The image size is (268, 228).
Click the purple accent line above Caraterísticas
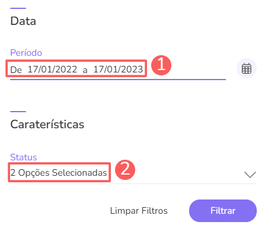click(18, 112)
